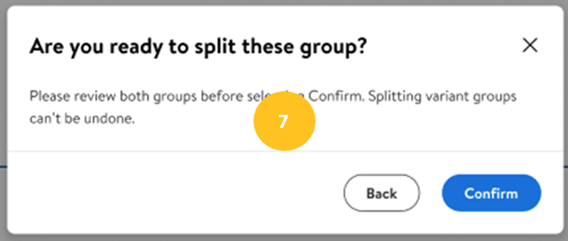Click the dimmed backdrop below the dialog
This screenshot has height=241, width=568.
(272, 238)
